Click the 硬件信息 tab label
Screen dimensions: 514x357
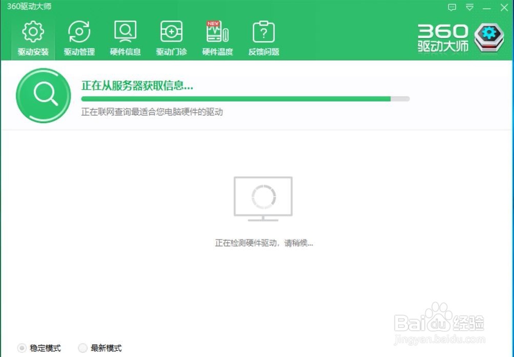coord(125,52)
